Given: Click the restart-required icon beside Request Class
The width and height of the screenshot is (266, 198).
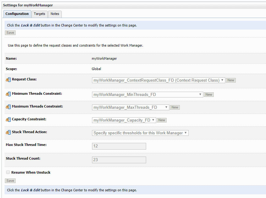Looking at the screenshot, I should point(8,80).
